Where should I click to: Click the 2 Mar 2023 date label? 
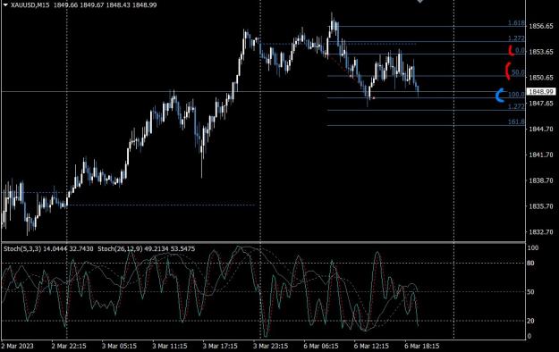pos(18,346)
